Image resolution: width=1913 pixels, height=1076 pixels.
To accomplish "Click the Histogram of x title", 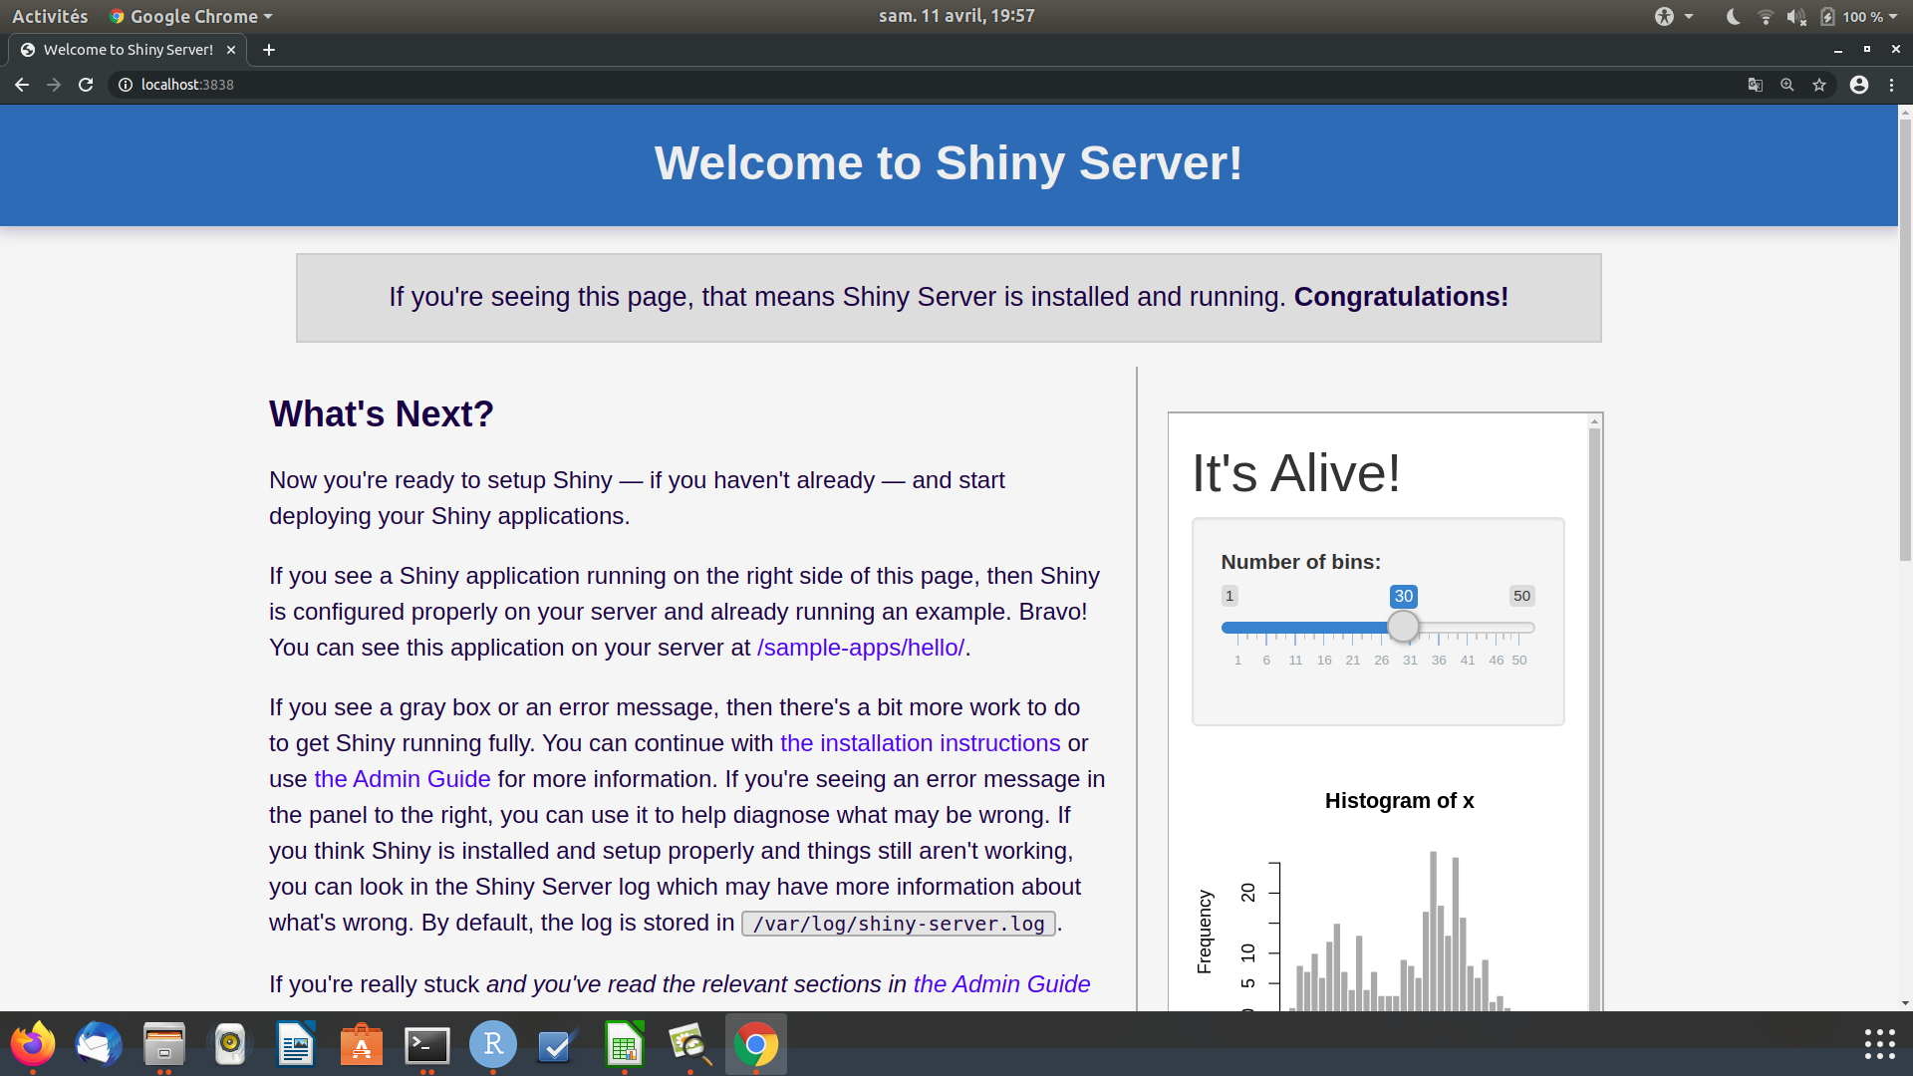I will (1399, 801).
